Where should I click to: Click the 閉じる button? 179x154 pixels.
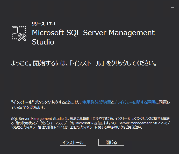point(111,142)
